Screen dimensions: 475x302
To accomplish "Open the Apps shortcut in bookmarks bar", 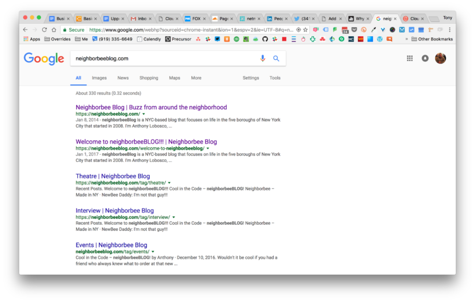I will click(32, 39).
